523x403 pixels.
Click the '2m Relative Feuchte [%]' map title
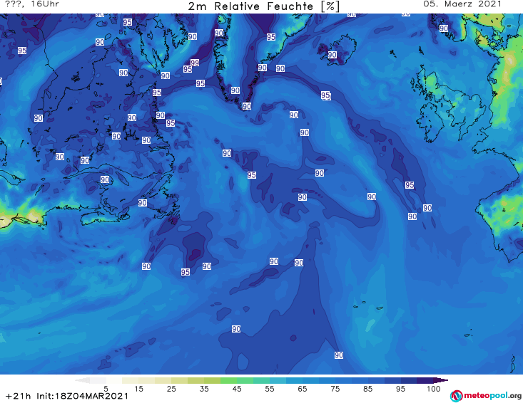[x=263, y=6]
